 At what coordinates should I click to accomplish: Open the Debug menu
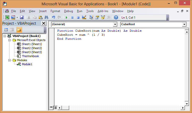pos(68,11)
